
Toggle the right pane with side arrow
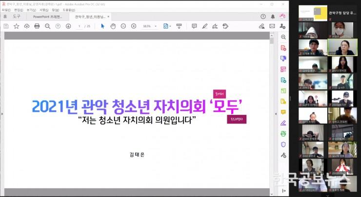(x=276, y=114)
